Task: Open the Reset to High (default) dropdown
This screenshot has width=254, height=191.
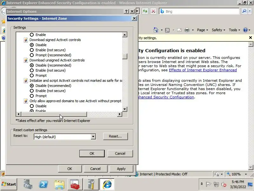Action: (x=93, y=137)
